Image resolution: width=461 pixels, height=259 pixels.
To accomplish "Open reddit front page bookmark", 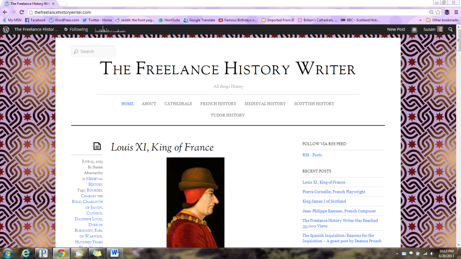I will point(135,20).
